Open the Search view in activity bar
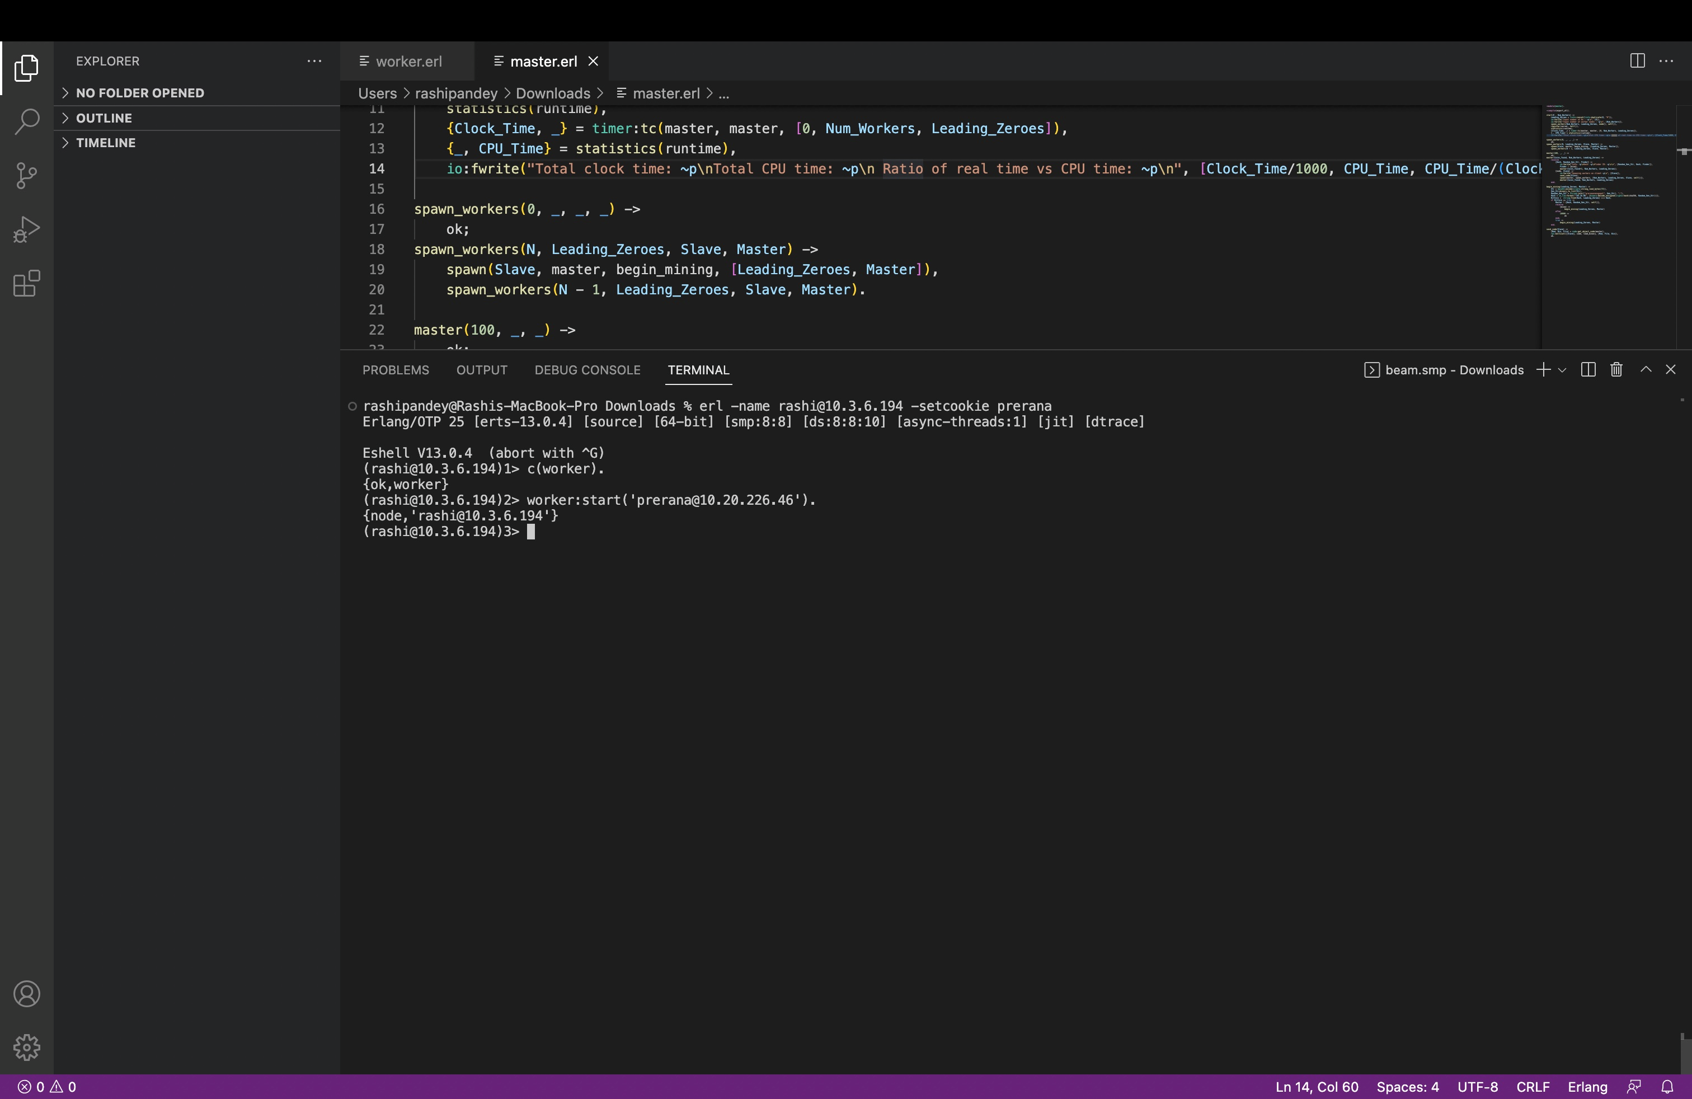 (26, 121)
